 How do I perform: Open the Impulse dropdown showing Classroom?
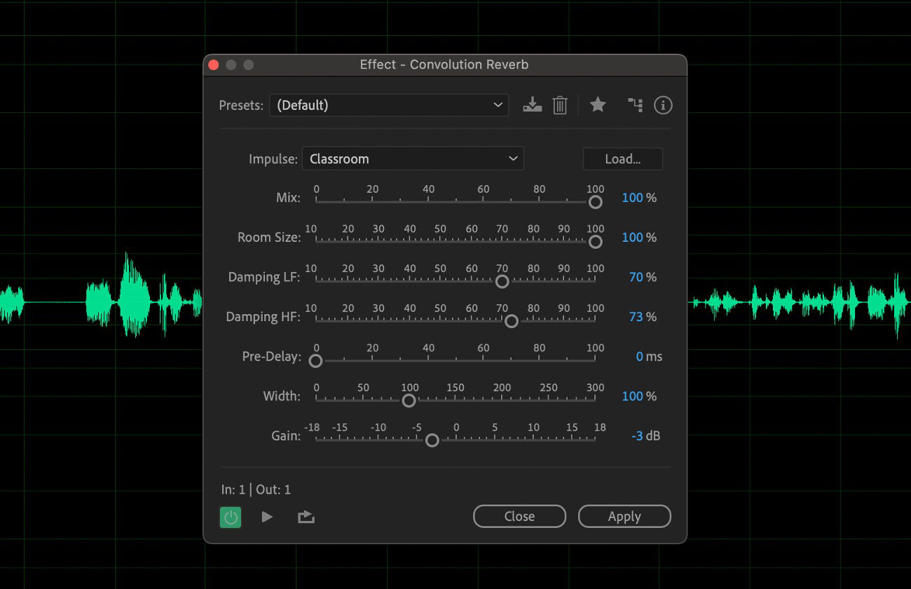(413, 158)
